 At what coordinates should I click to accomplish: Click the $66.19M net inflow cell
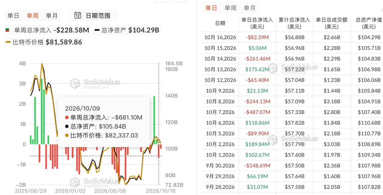(x=258, y=176)
